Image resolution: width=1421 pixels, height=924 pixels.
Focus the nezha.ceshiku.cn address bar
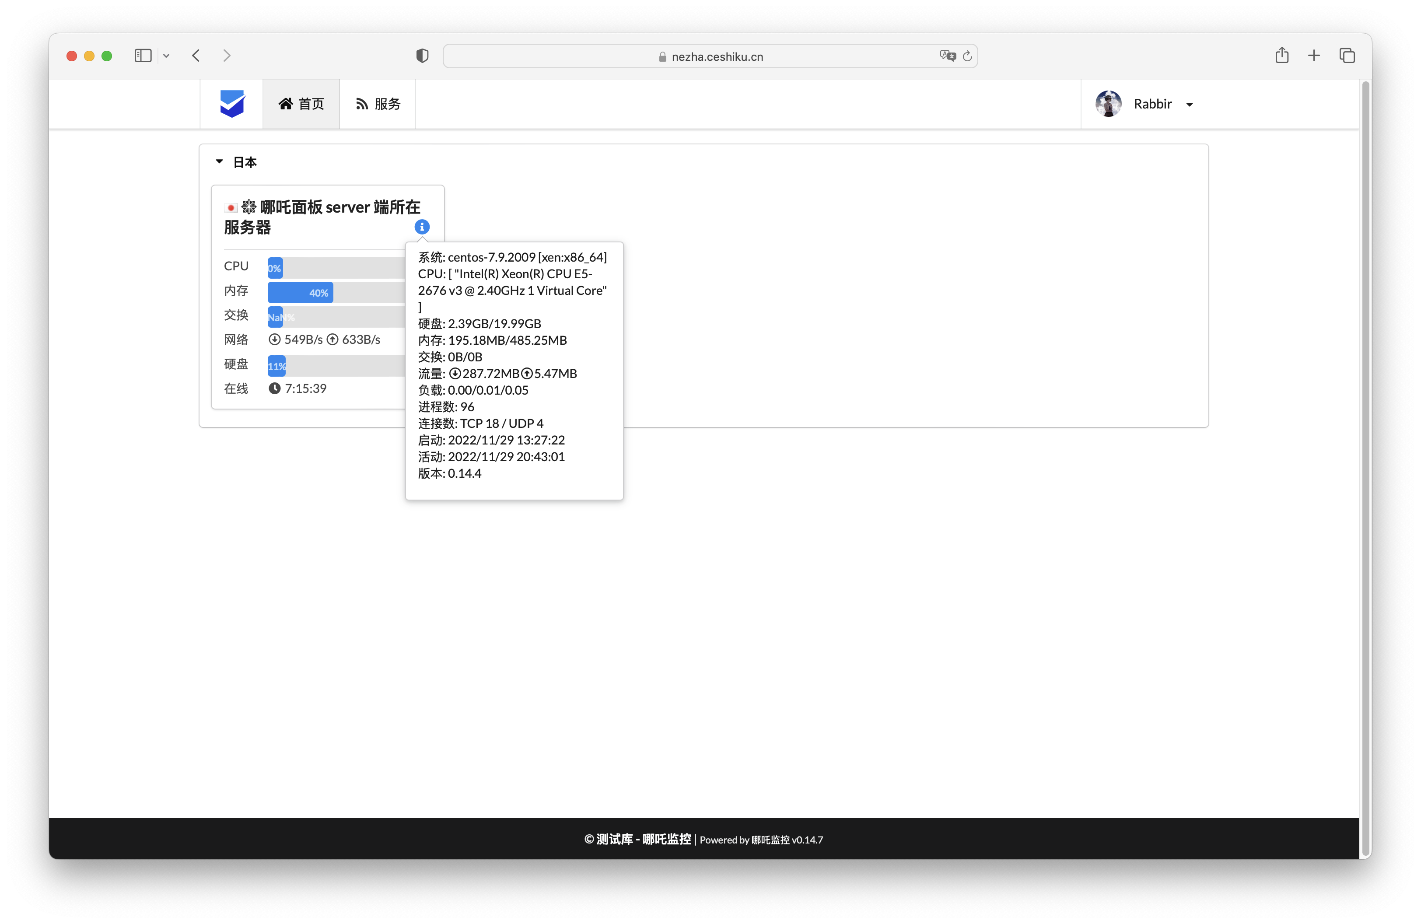(x=710, y=56)
